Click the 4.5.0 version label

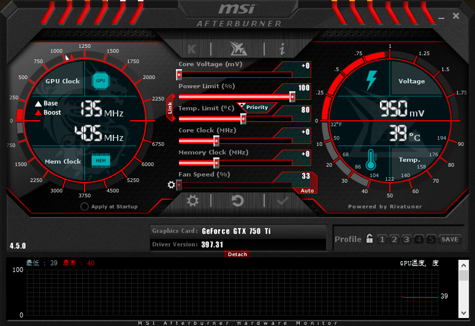pyautogui.click(x=18, y=246)
